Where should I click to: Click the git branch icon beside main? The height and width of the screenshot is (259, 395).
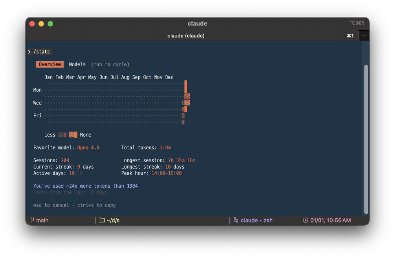click(32, 220)
